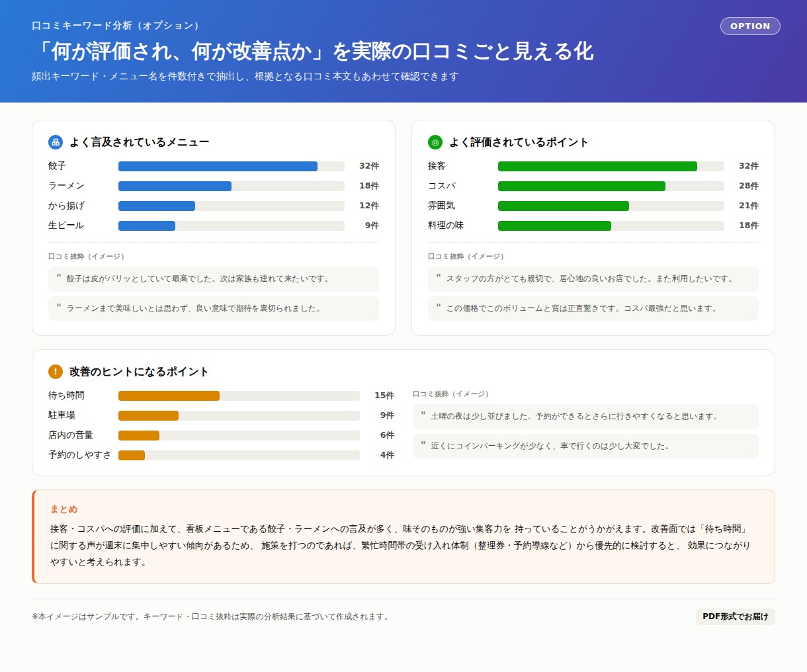807x672 pixels.
Task: Click the OPTION badge in header
Action: (x=750, y=26)
